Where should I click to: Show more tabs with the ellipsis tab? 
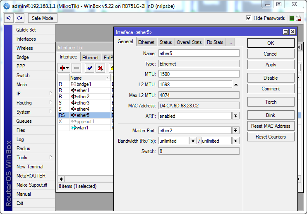(x=230, y=42)
